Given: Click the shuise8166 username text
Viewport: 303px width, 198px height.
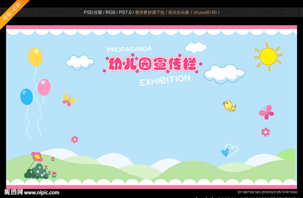Looking at the screenshot, I should click(205, 12).
